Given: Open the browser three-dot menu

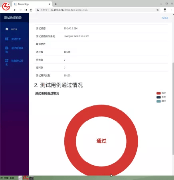Looking at the screenshot, I should pyautogui.click(x=171, y=10).
